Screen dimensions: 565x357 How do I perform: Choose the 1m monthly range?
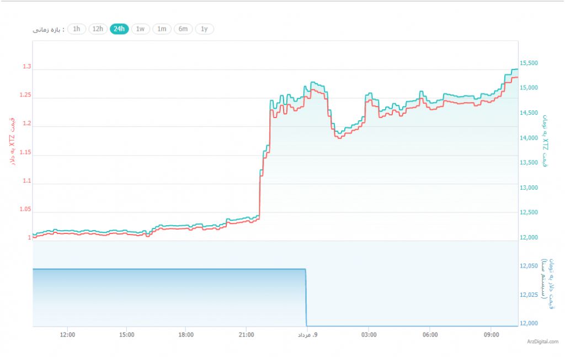[x=162, y=29]
